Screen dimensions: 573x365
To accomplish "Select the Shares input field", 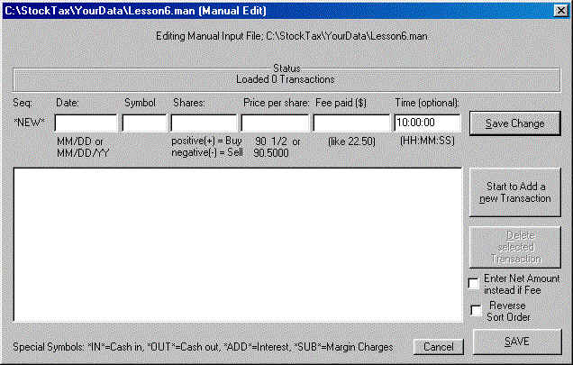I will click(x=203, y=123).
